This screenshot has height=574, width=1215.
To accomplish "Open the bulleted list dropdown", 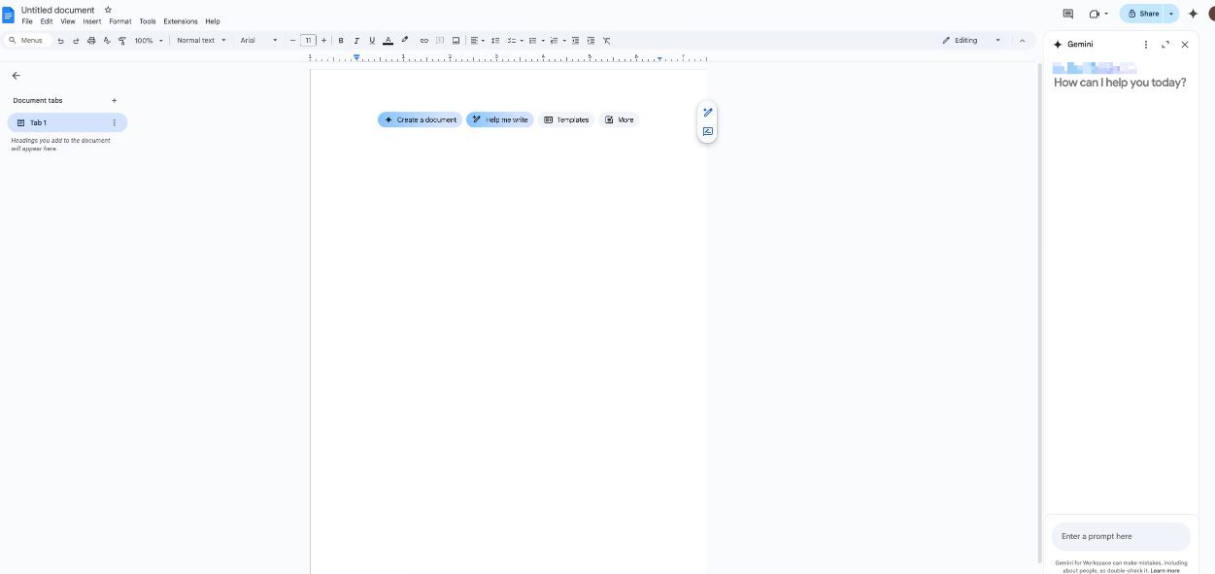I will click(x=537, y=41).
